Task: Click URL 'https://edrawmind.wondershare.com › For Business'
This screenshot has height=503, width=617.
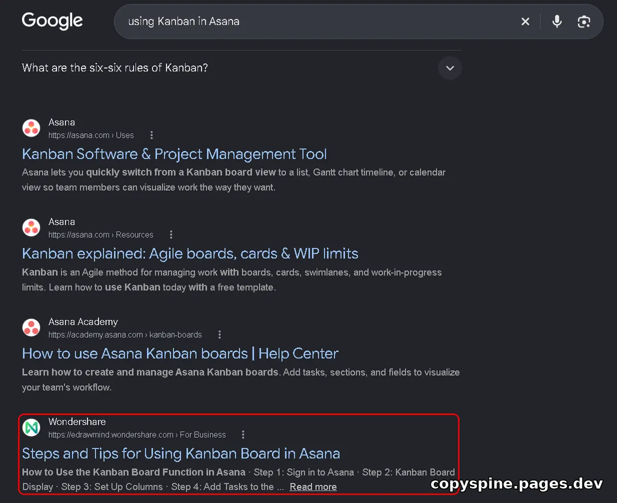Action: tap(137, 435)
